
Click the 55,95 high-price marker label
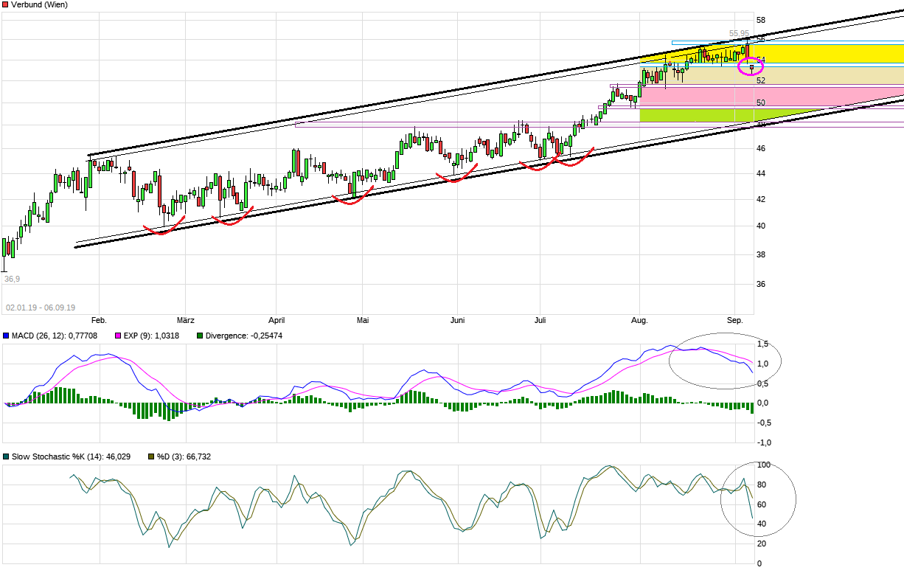738,32
